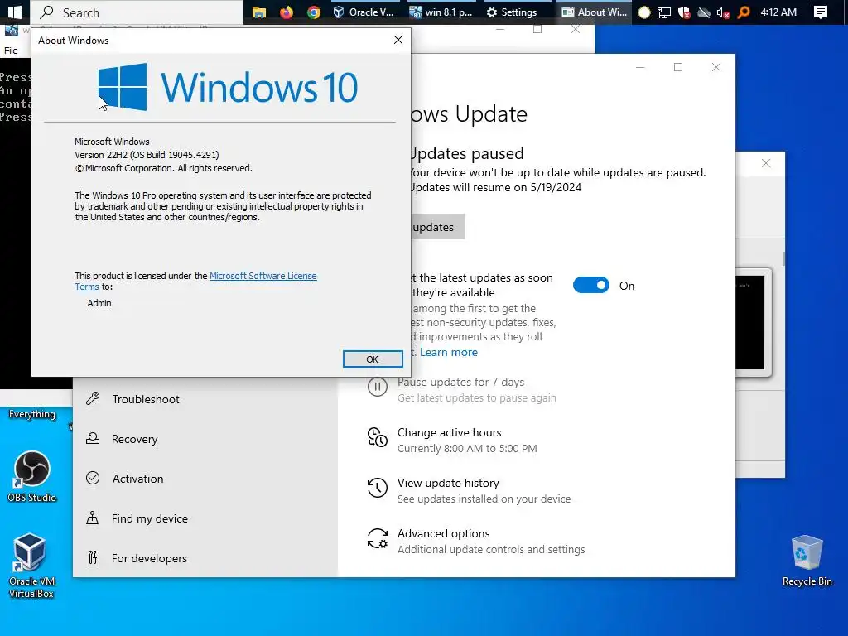This screenshot has width=848, height=636.
Task: Toggle get latest updates switch off
Action: point(591,285)
